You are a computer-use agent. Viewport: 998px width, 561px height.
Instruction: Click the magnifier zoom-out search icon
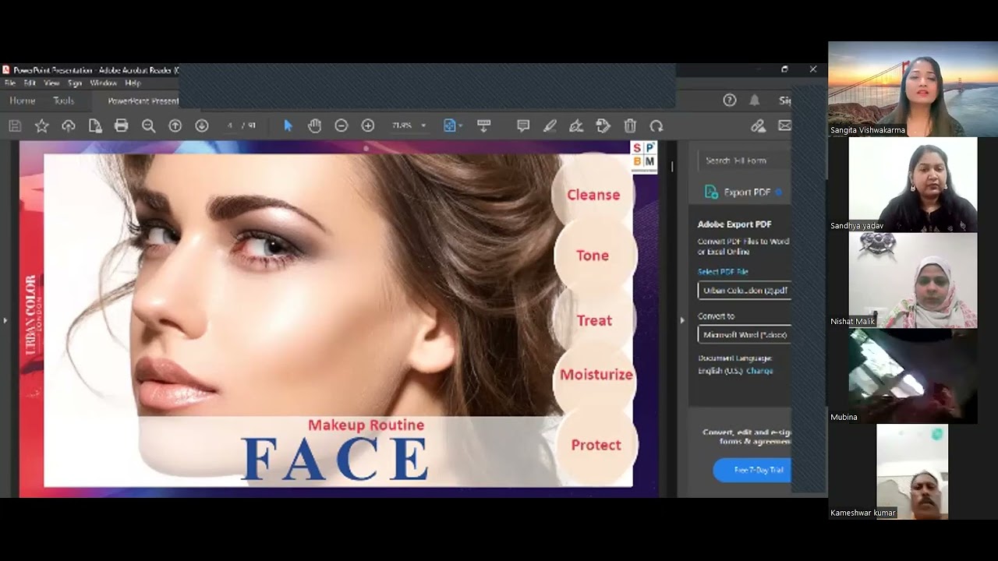click(149, 125)
